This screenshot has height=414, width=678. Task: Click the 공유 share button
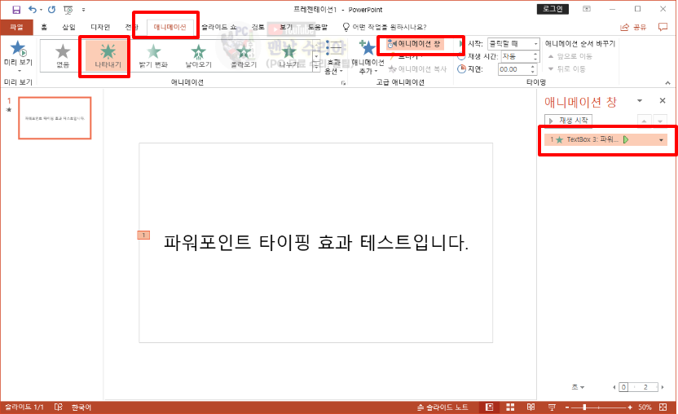click(633, 27)
